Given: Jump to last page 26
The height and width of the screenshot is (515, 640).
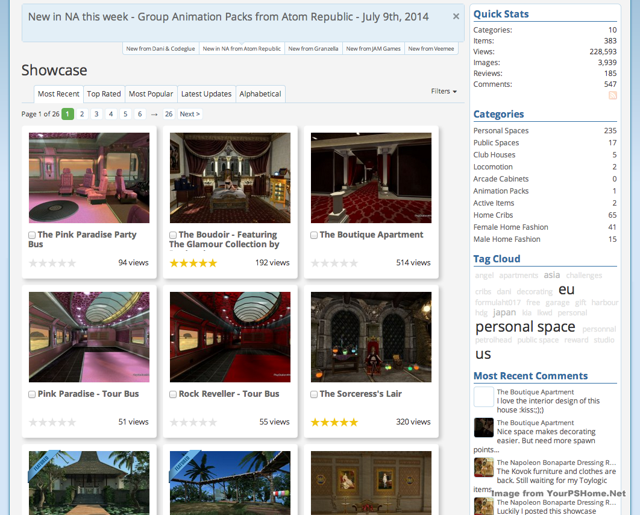Looking at the screenshot, I should [x=169, y=114].
